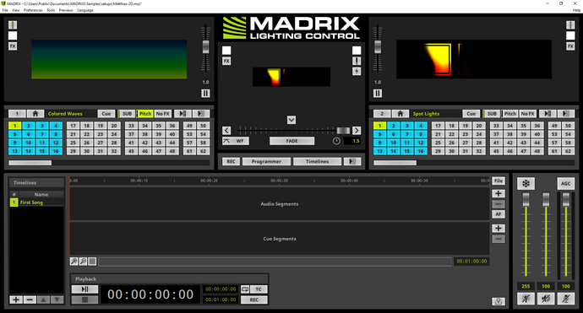Open the left deck FX button
This screenshot has width=583, height=313.
point(13,46)
